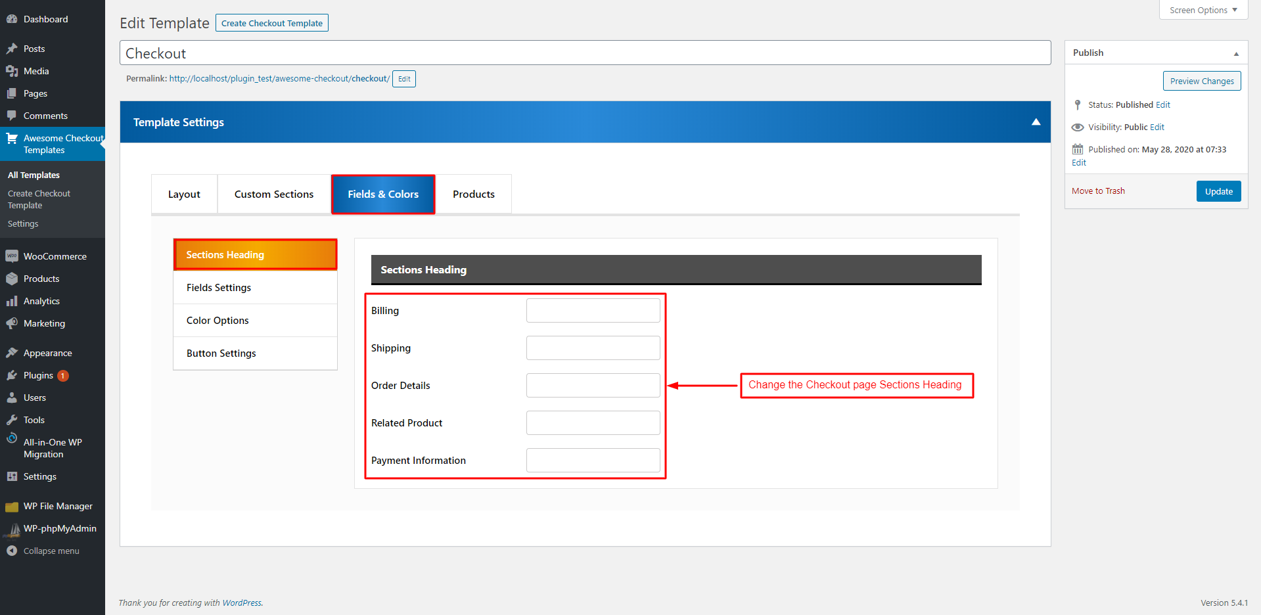Click the All-in-One WP Migration icon

pos(12,439)
